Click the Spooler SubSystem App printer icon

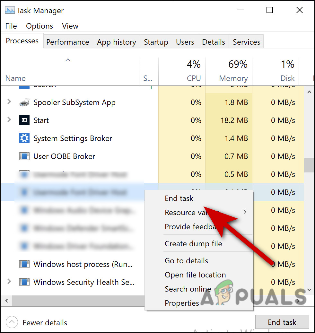tap(24, 102)
